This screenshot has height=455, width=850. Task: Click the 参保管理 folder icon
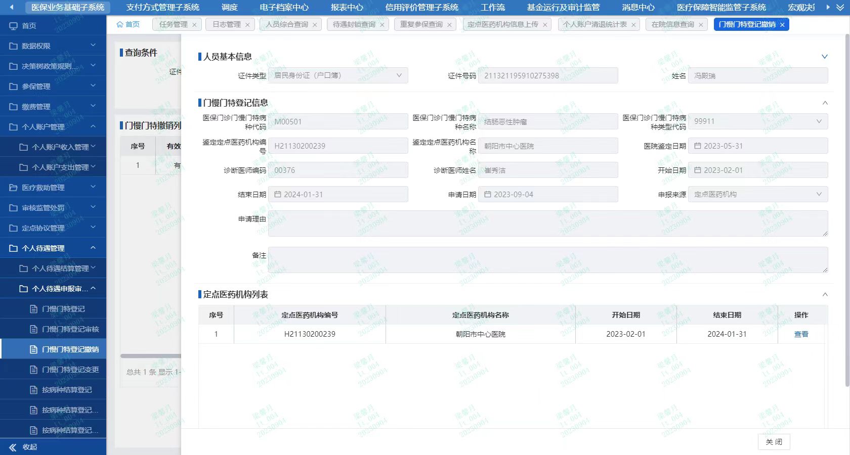tap(14, 86)
